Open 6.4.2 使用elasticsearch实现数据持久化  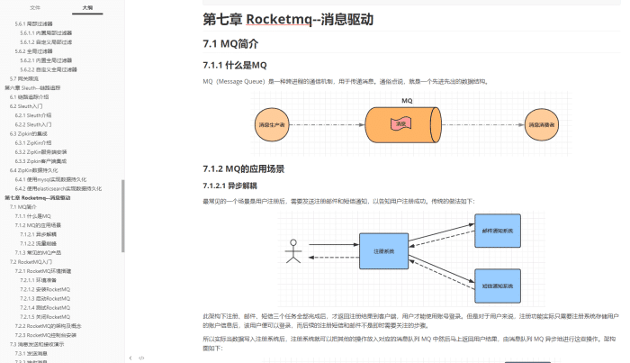[x=58, y=188]
